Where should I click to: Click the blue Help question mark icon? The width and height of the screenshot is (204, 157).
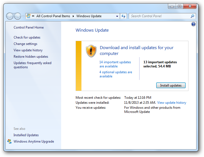[193, 24]
